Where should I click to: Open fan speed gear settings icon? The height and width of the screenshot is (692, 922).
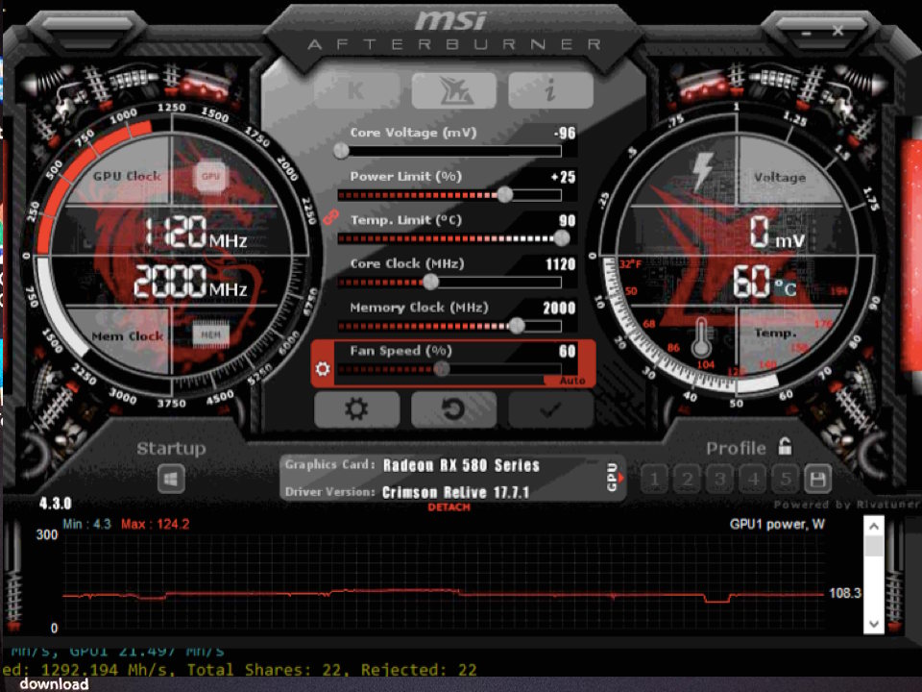pos(323,369)
